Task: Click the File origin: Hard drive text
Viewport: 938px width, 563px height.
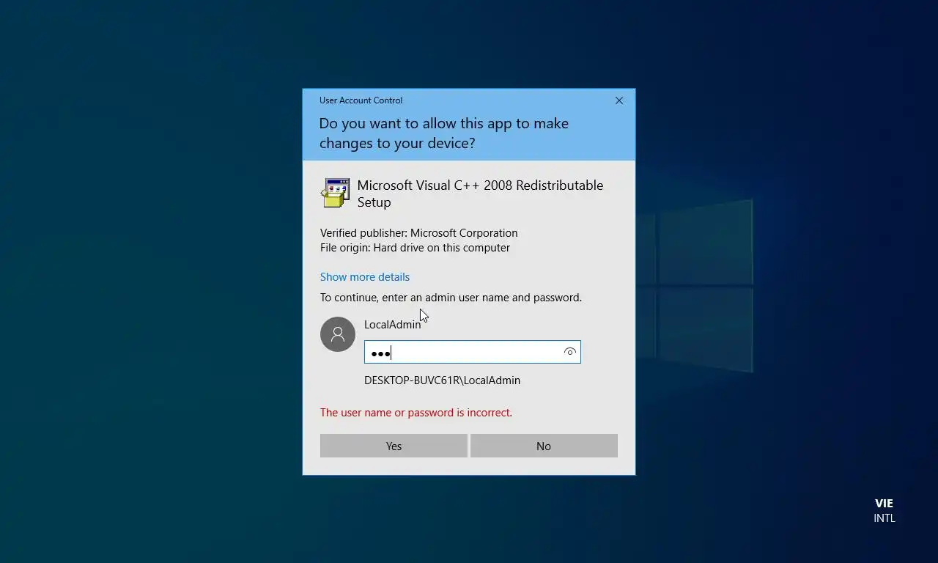Action: pyautogui.click(x=415, y=248)
